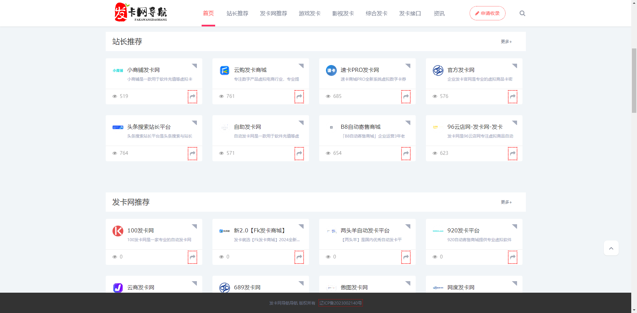Click corner triangle on 自助发卡网 card

(302, 122)
